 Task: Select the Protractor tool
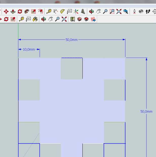tap(62, 11)
